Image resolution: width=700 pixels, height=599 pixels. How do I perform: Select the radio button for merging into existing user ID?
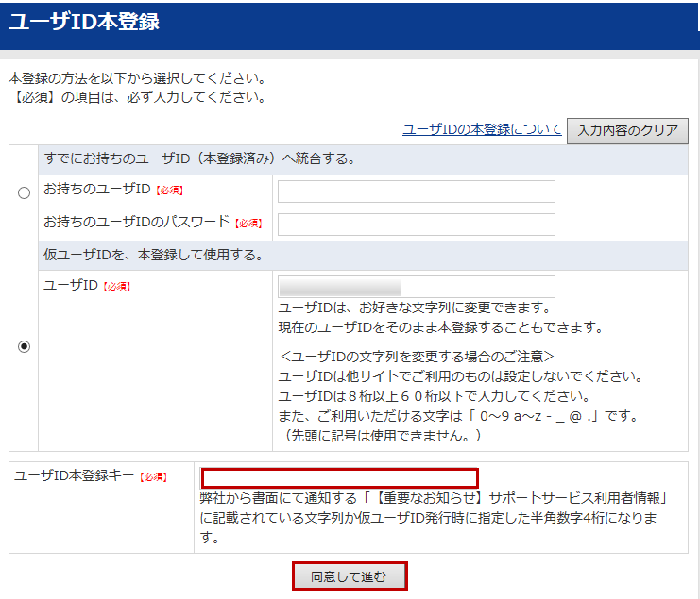tap(24, 193)
